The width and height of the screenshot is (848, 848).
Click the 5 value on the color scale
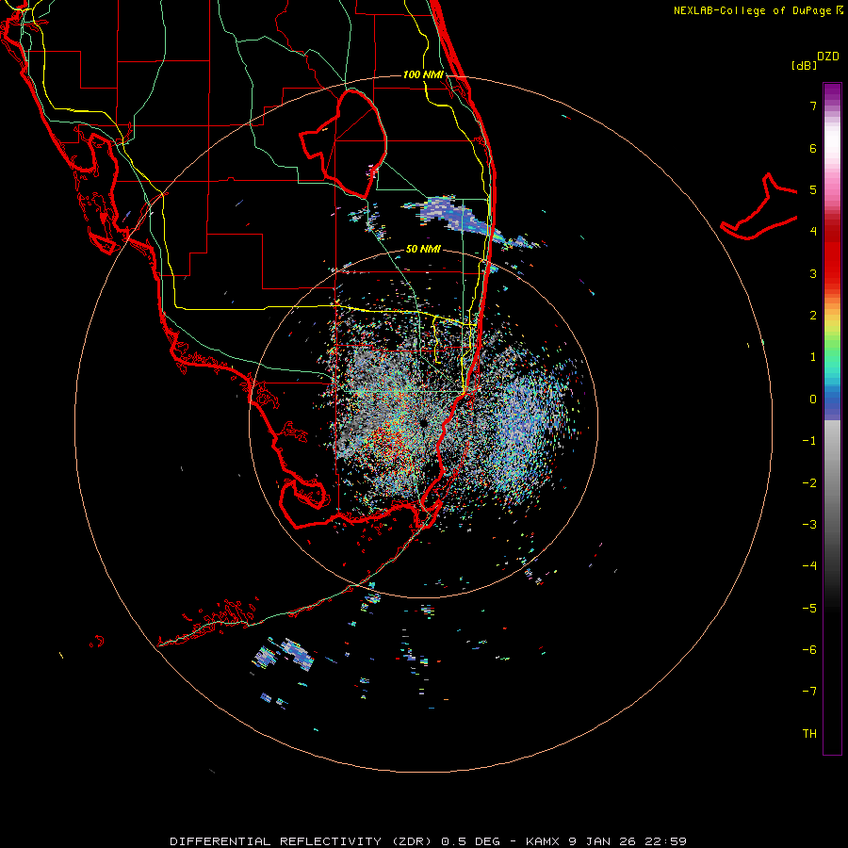coord(813,189)
